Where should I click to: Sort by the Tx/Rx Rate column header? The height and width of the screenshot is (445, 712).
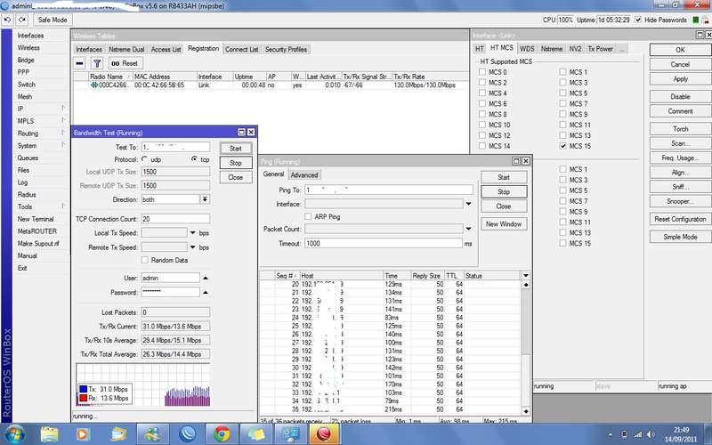(430, 77)
